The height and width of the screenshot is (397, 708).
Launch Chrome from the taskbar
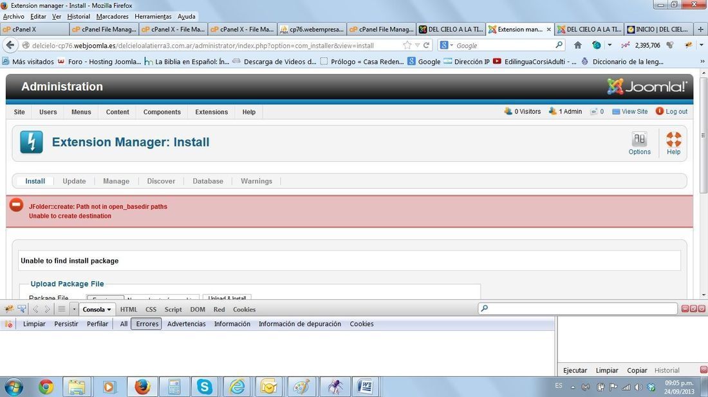pyautogui.click(x=46, y=387)
